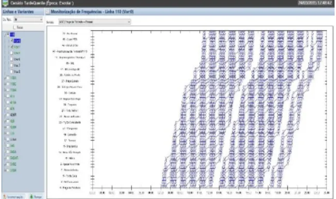The height and width of the screenshot is (199, 336).
Task: Uncheck the green Var1 variant checkbox
Action: pos(12,47)
